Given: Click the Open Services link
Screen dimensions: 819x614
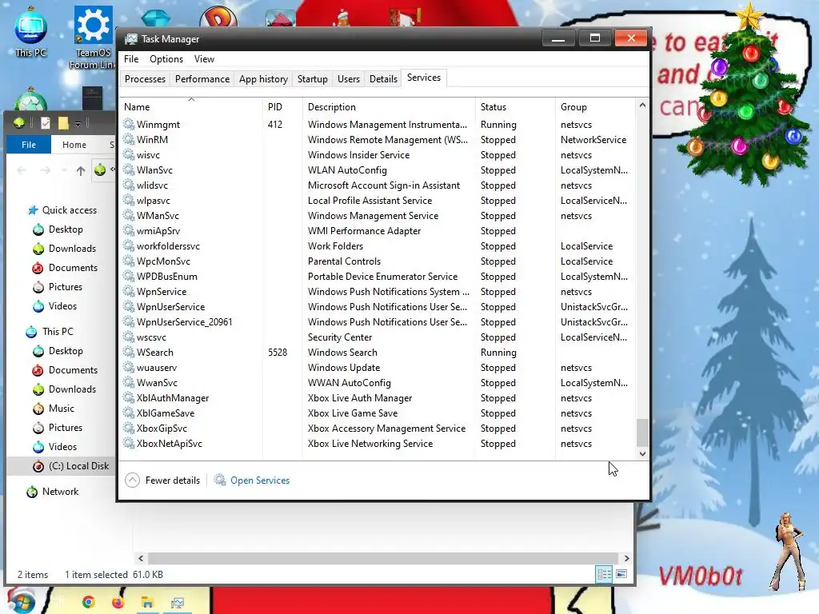Looking at the screenshot, I should 260,480.
